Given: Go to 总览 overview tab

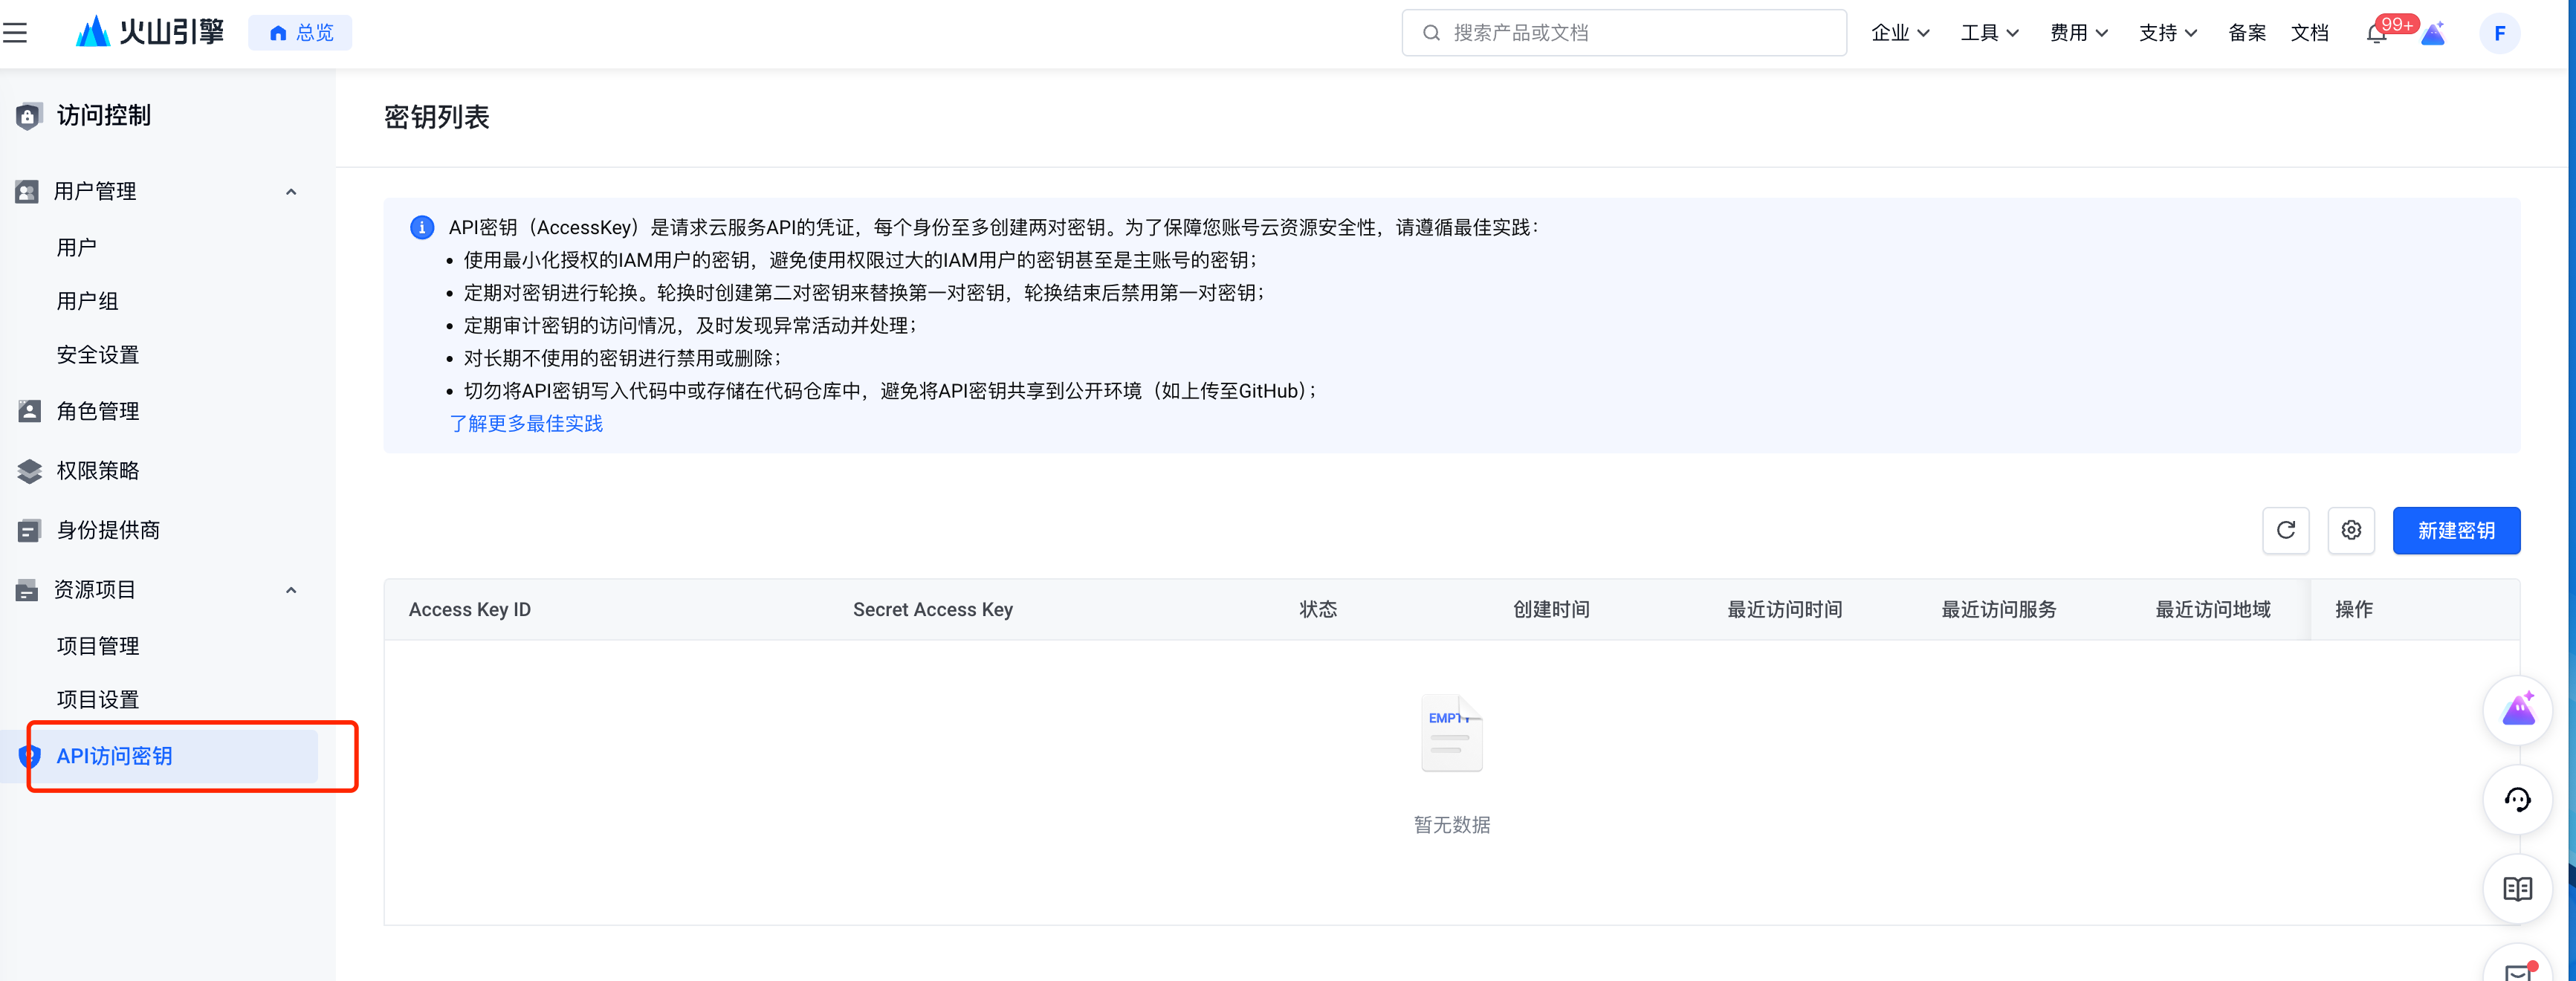Looking at the screenshot, I should 300,33.
